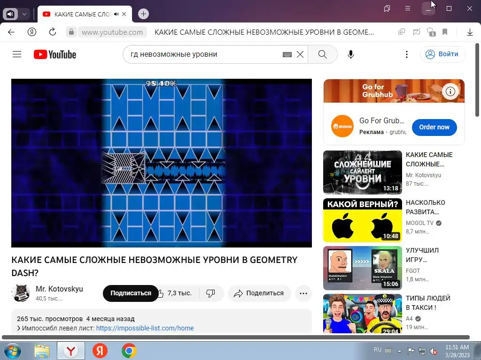The height and width of the screenshot is (360, 481).
Task: Click the vertical page scrollbar
Action: click(x=477, y=80)
